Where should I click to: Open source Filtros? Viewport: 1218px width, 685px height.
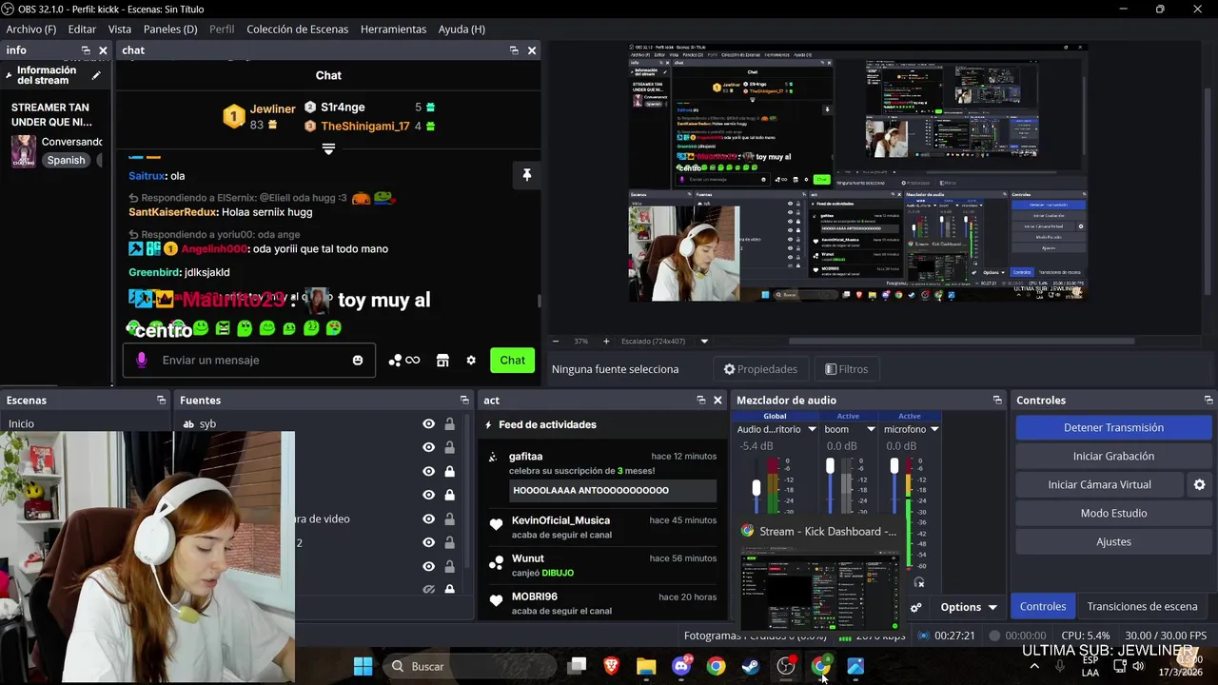coord(846,369)
